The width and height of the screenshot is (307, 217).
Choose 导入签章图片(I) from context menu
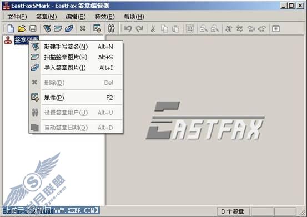tap(76, 68)
